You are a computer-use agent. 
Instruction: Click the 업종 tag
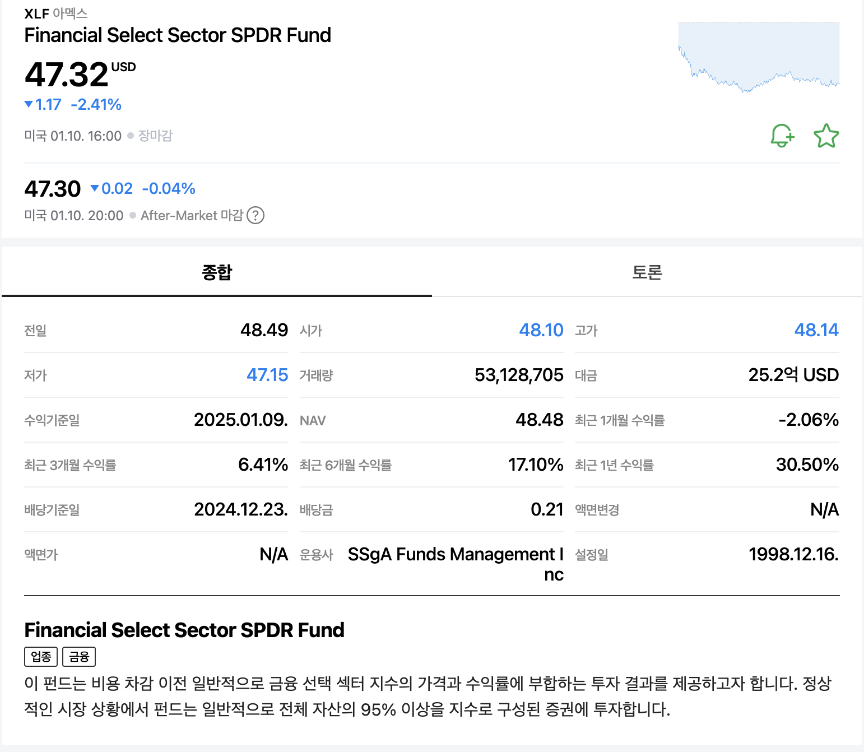[41, 657]
